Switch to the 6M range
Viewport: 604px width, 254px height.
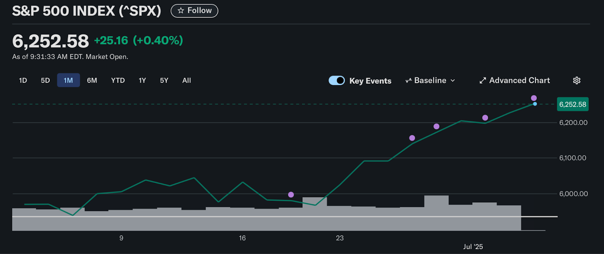tap(92, 80)
